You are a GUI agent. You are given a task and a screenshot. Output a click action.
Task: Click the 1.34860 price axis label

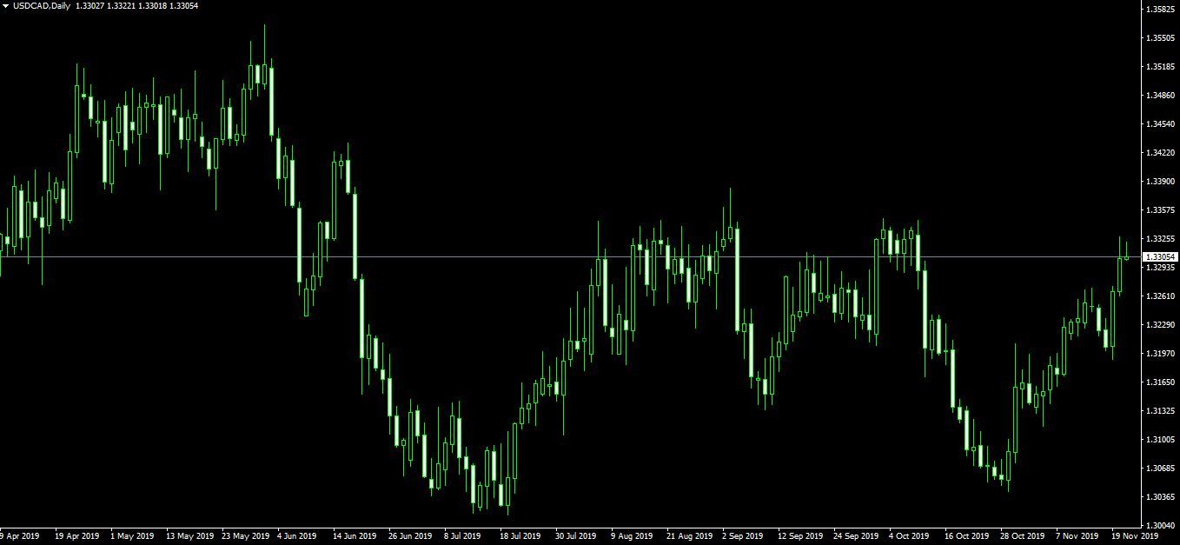click(1161, 96)
